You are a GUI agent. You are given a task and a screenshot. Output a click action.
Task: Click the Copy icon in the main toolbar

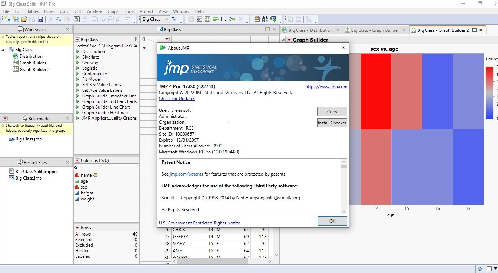[x=58, y=19]
